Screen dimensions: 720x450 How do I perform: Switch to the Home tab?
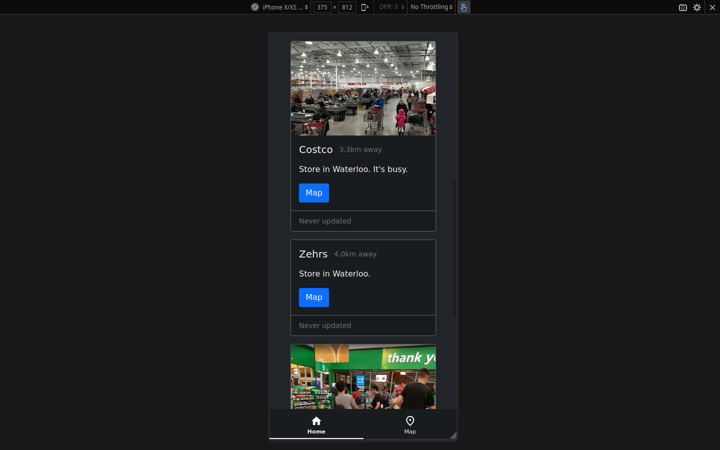(316, 424)
